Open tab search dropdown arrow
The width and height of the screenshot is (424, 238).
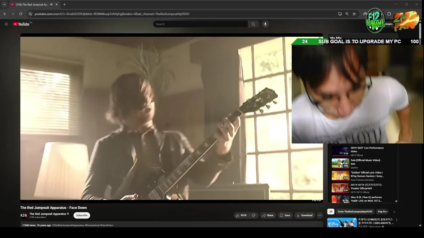coord(4,4)
